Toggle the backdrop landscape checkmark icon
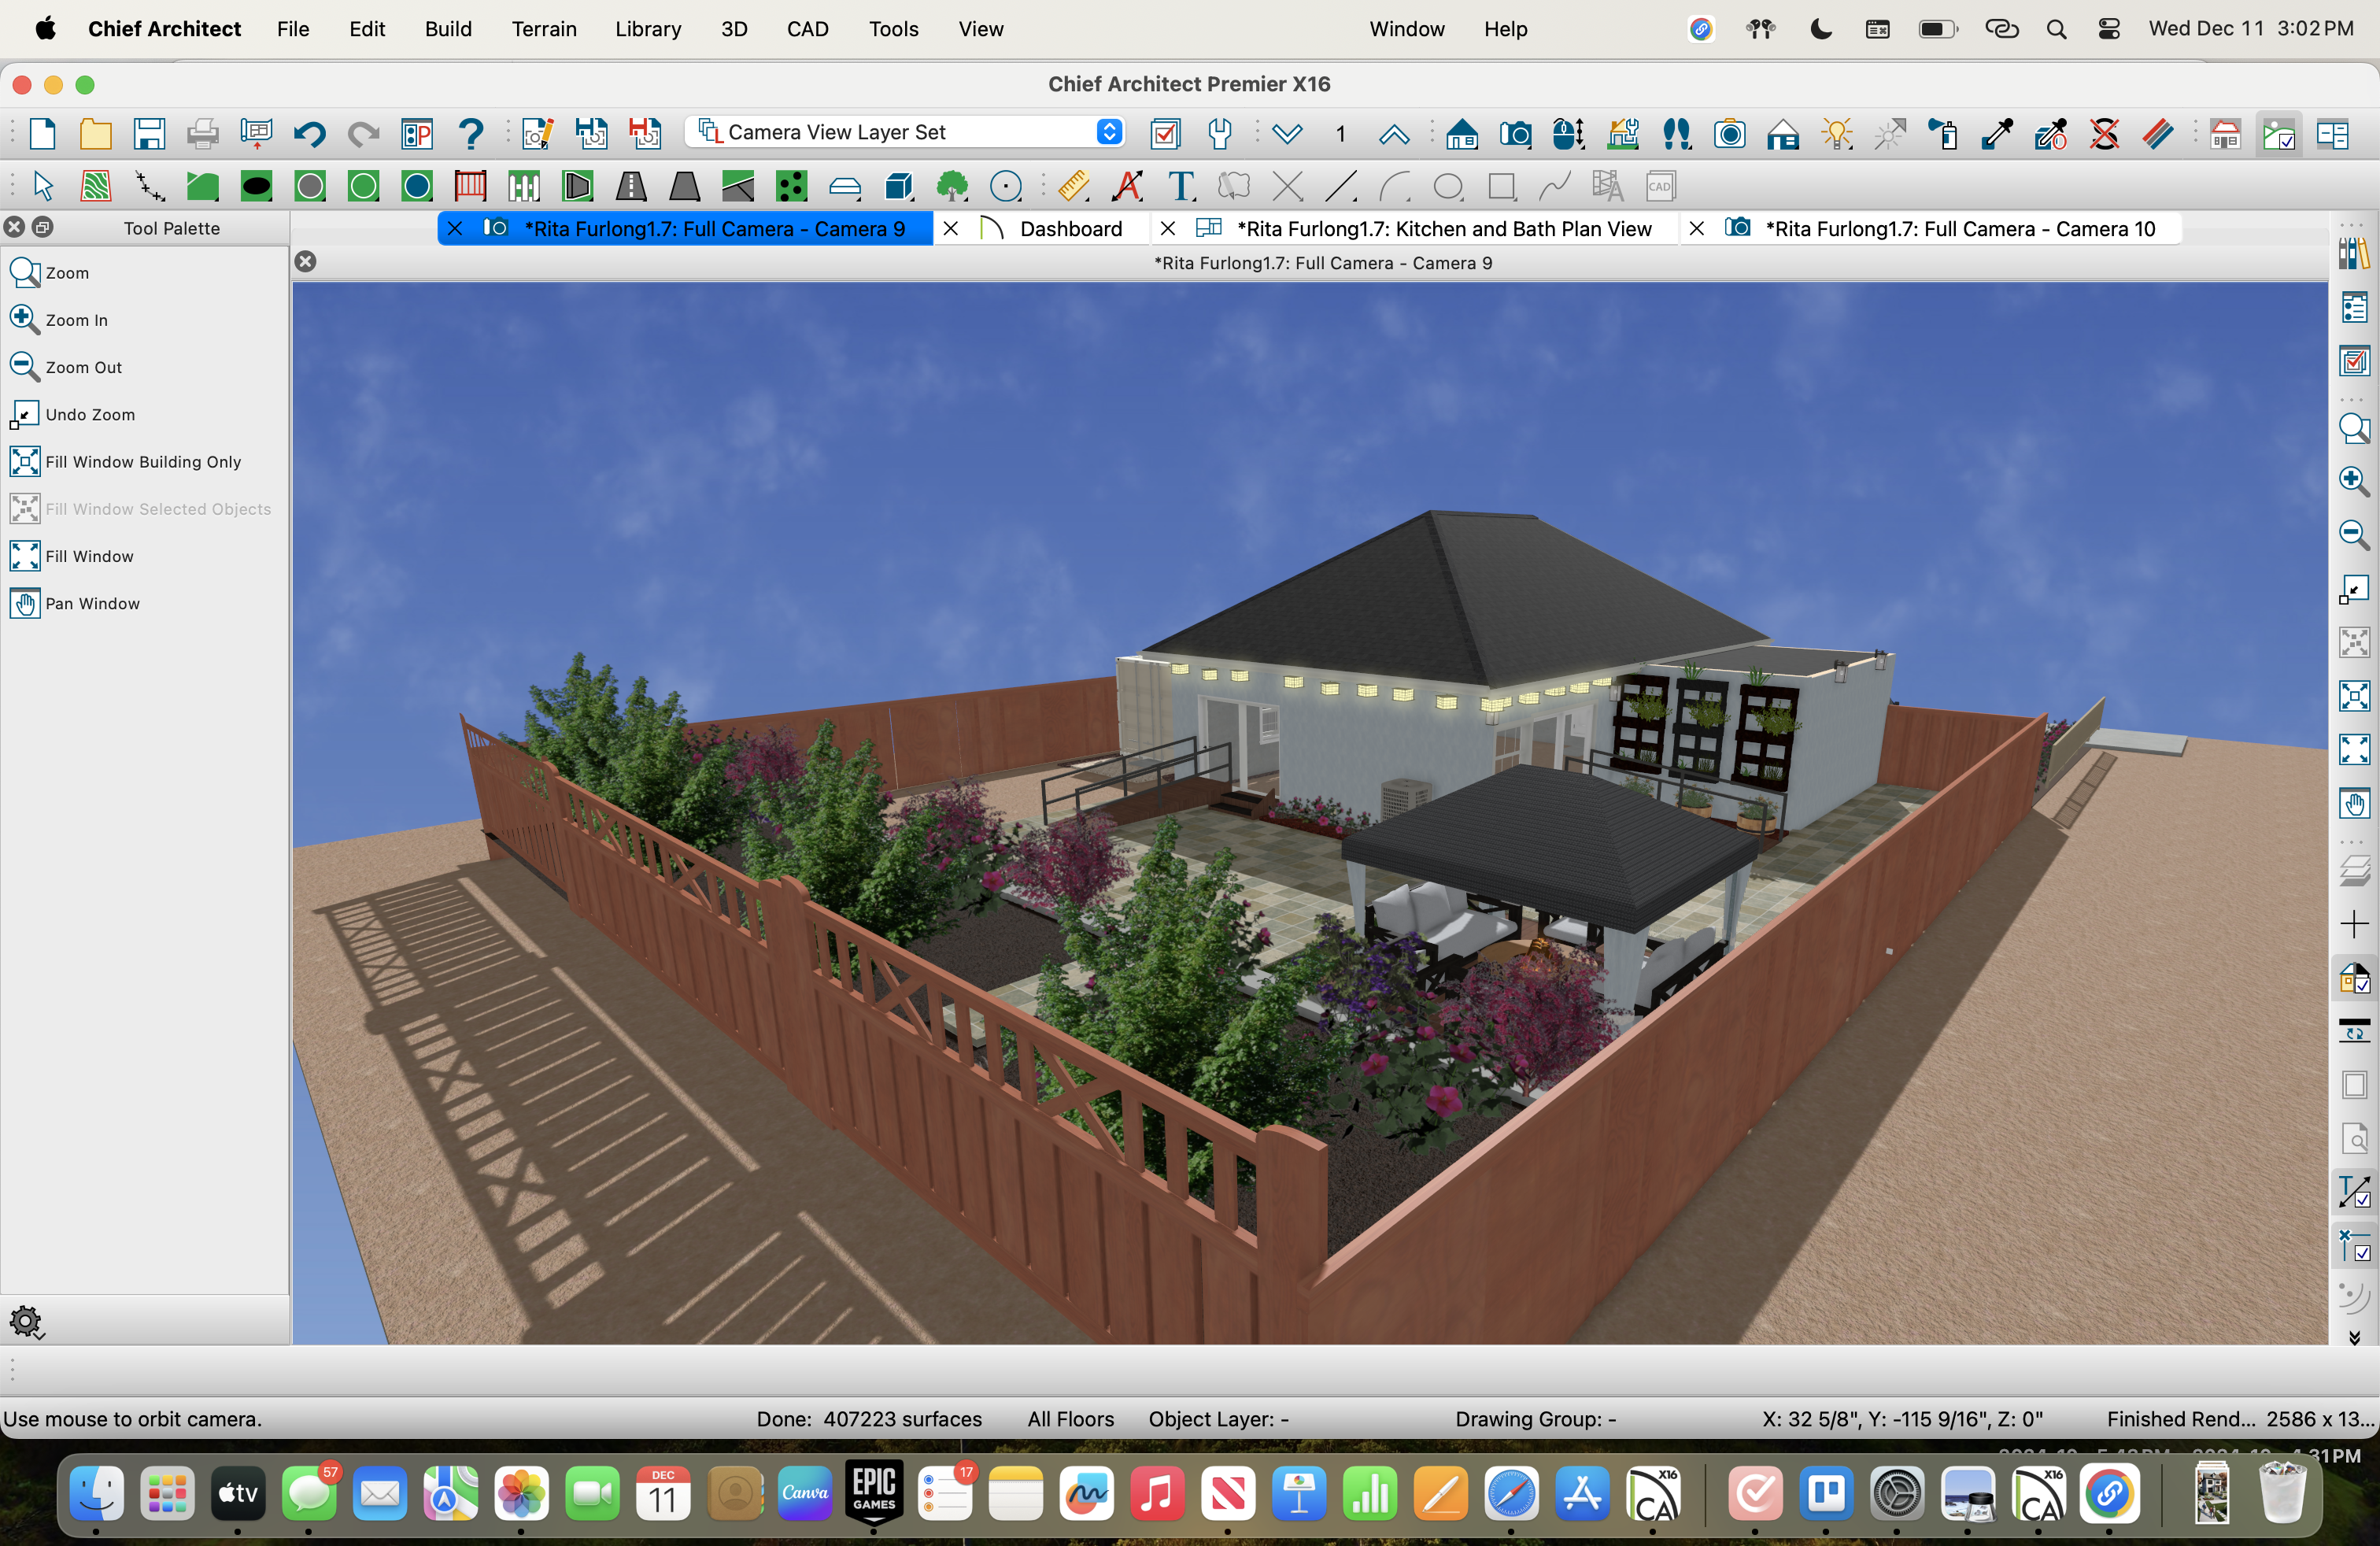The height and width of the screenshot is (1546, 2380). (x=2279, y=133)
